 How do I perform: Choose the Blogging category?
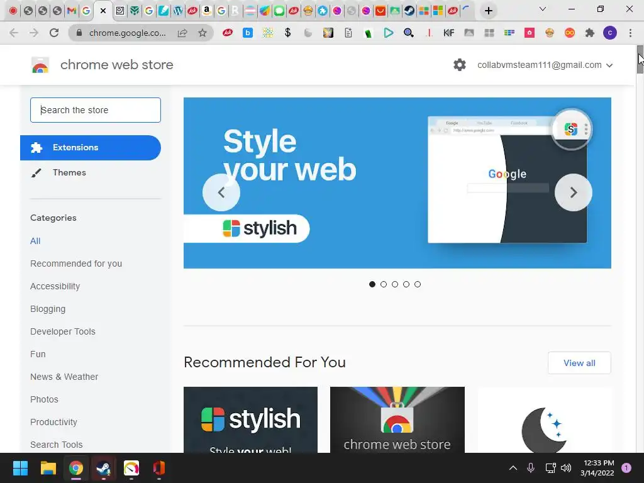coord(48,309)
